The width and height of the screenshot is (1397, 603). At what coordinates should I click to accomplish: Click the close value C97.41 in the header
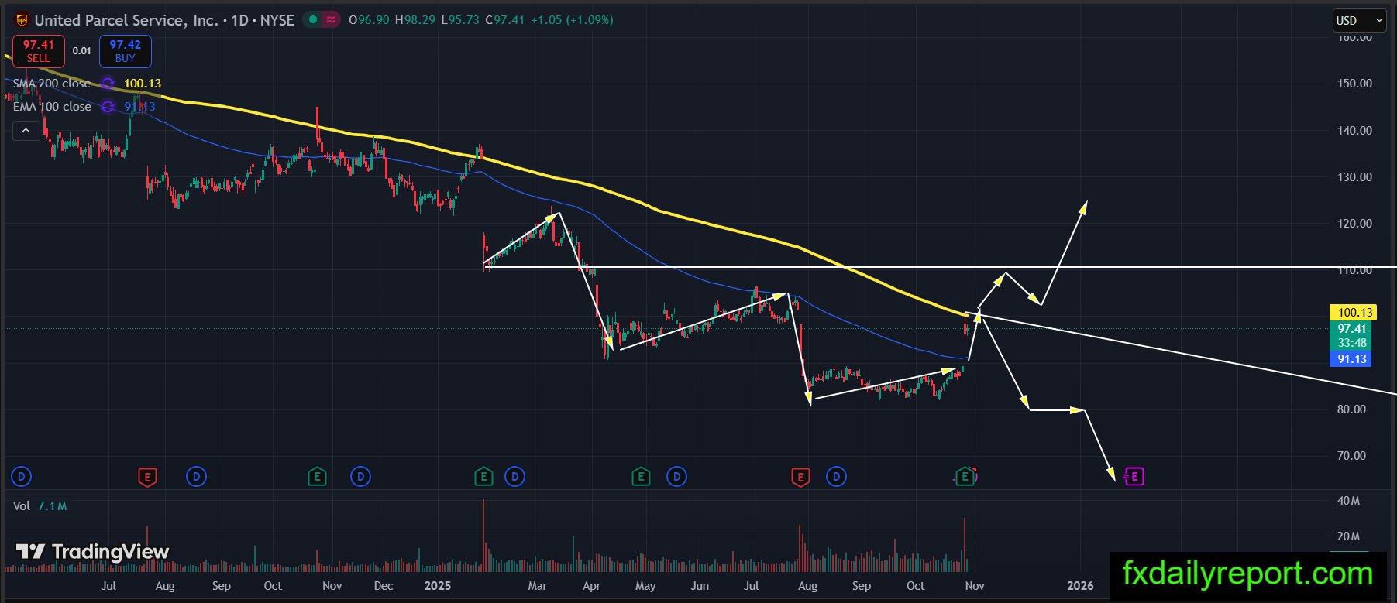tap(505, 20)
